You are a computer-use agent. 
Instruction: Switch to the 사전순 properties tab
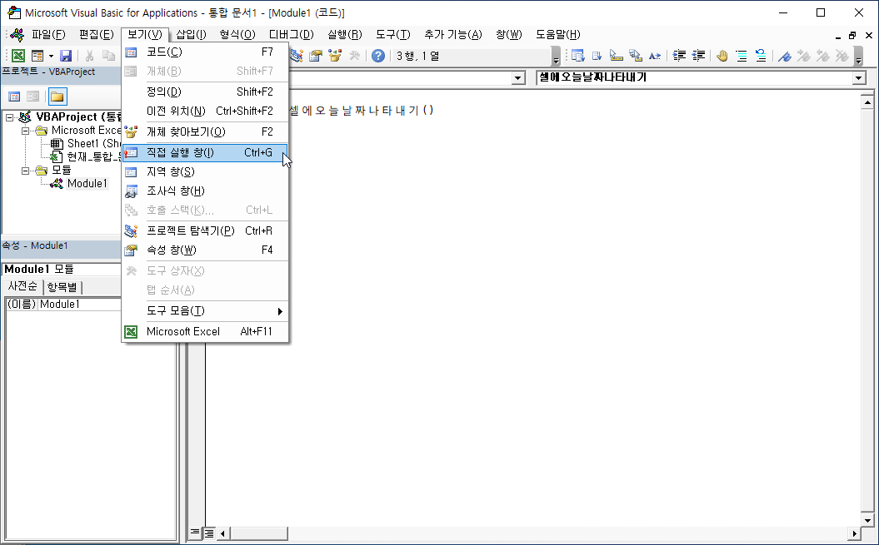22,287
